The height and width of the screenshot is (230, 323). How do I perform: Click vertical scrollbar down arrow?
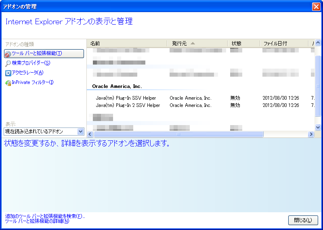pyautogui.click(x=318, y=127)
